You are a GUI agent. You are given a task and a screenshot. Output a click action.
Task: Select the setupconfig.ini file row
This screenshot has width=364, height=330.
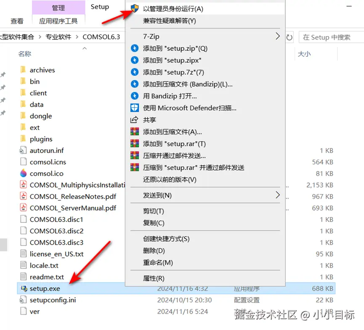176,300
